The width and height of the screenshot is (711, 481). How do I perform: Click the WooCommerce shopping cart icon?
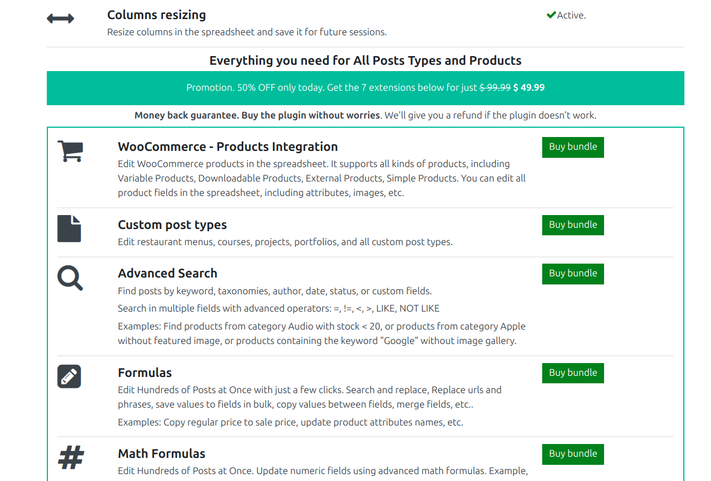pyautogui.click(x=70, y=151)
